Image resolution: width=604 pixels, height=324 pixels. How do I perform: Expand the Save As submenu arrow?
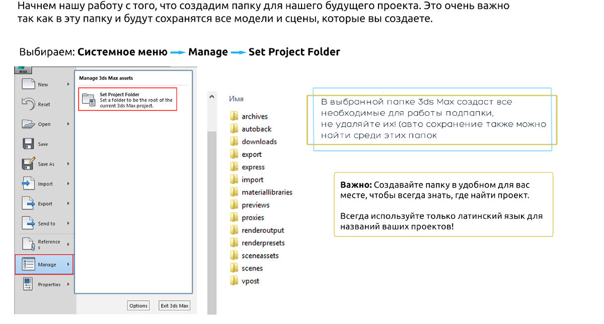(x=68, y=164)
